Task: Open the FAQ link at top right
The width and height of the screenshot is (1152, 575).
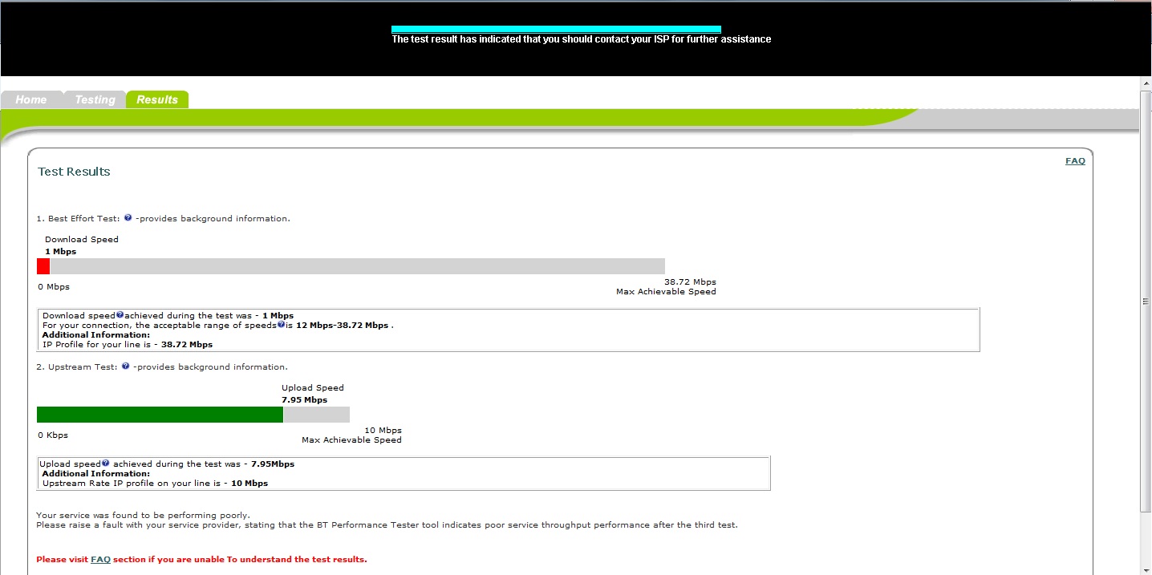Action: (x=1075, y=161)
